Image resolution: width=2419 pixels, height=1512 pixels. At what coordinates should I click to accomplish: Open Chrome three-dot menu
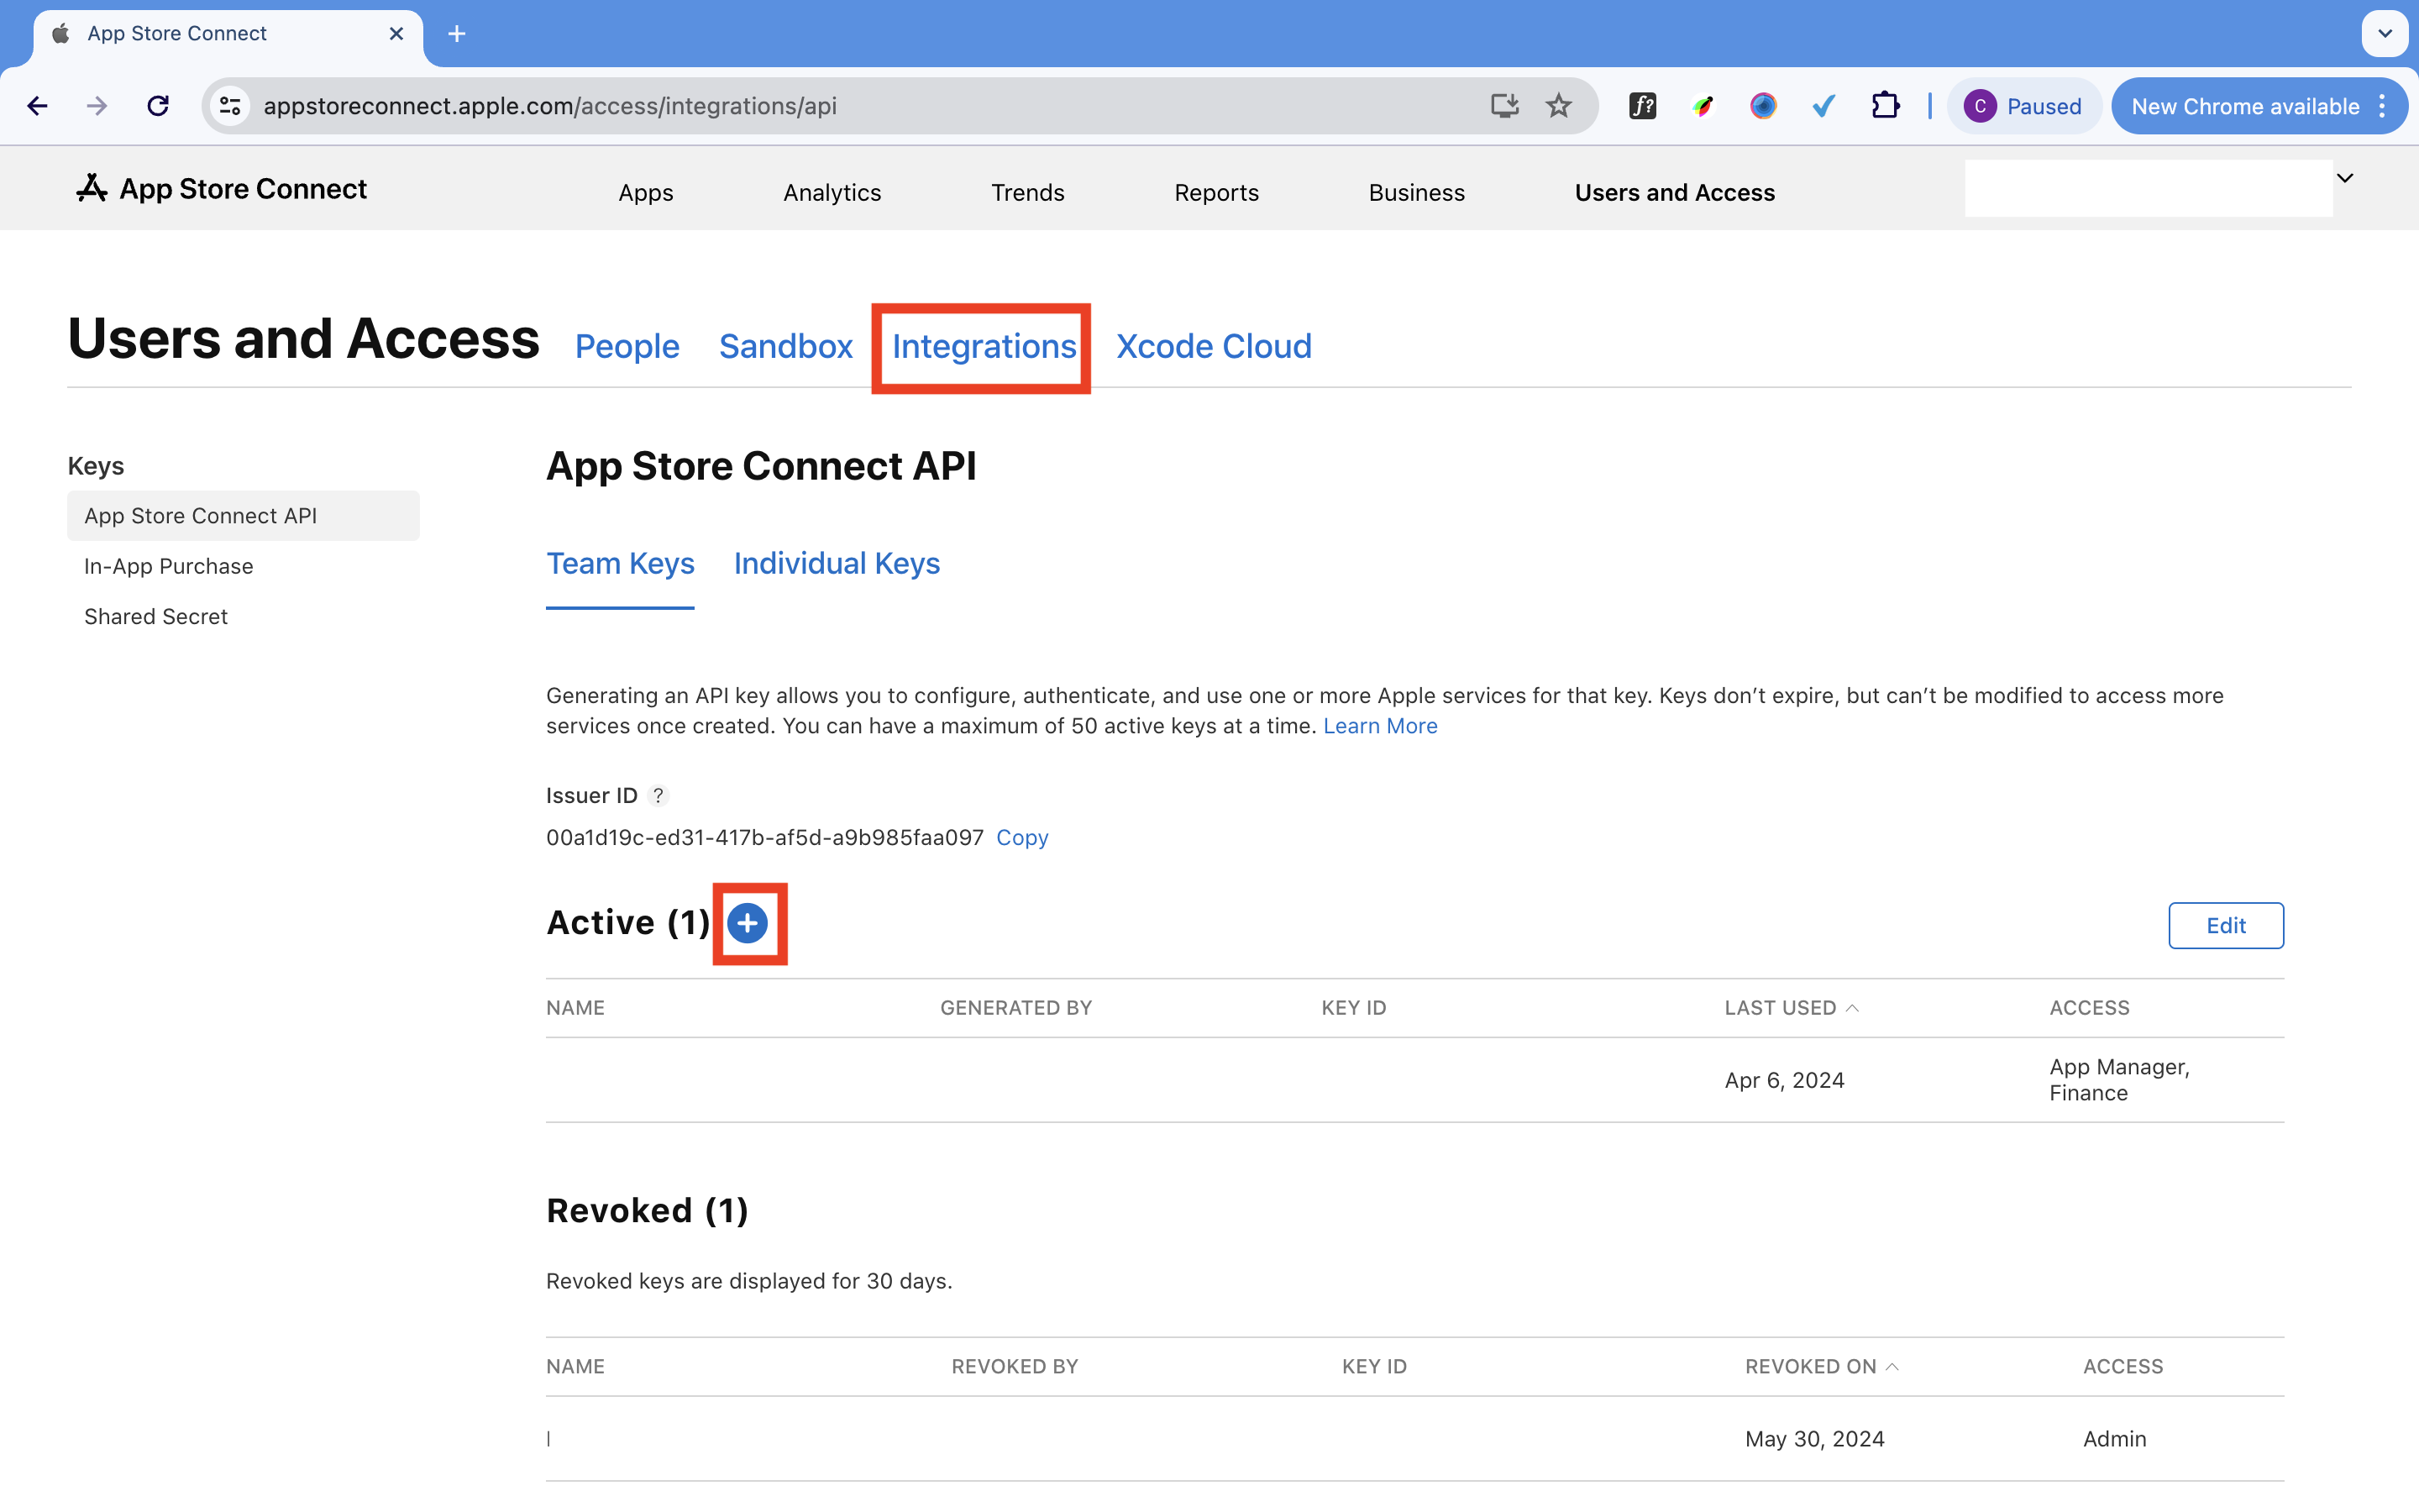(x=2383, y=106)
